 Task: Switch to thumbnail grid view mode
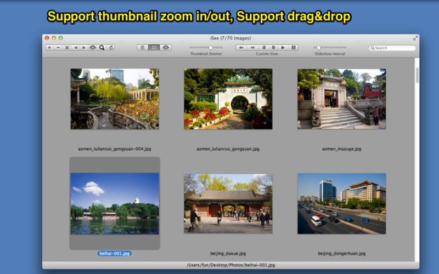[154, 48]
